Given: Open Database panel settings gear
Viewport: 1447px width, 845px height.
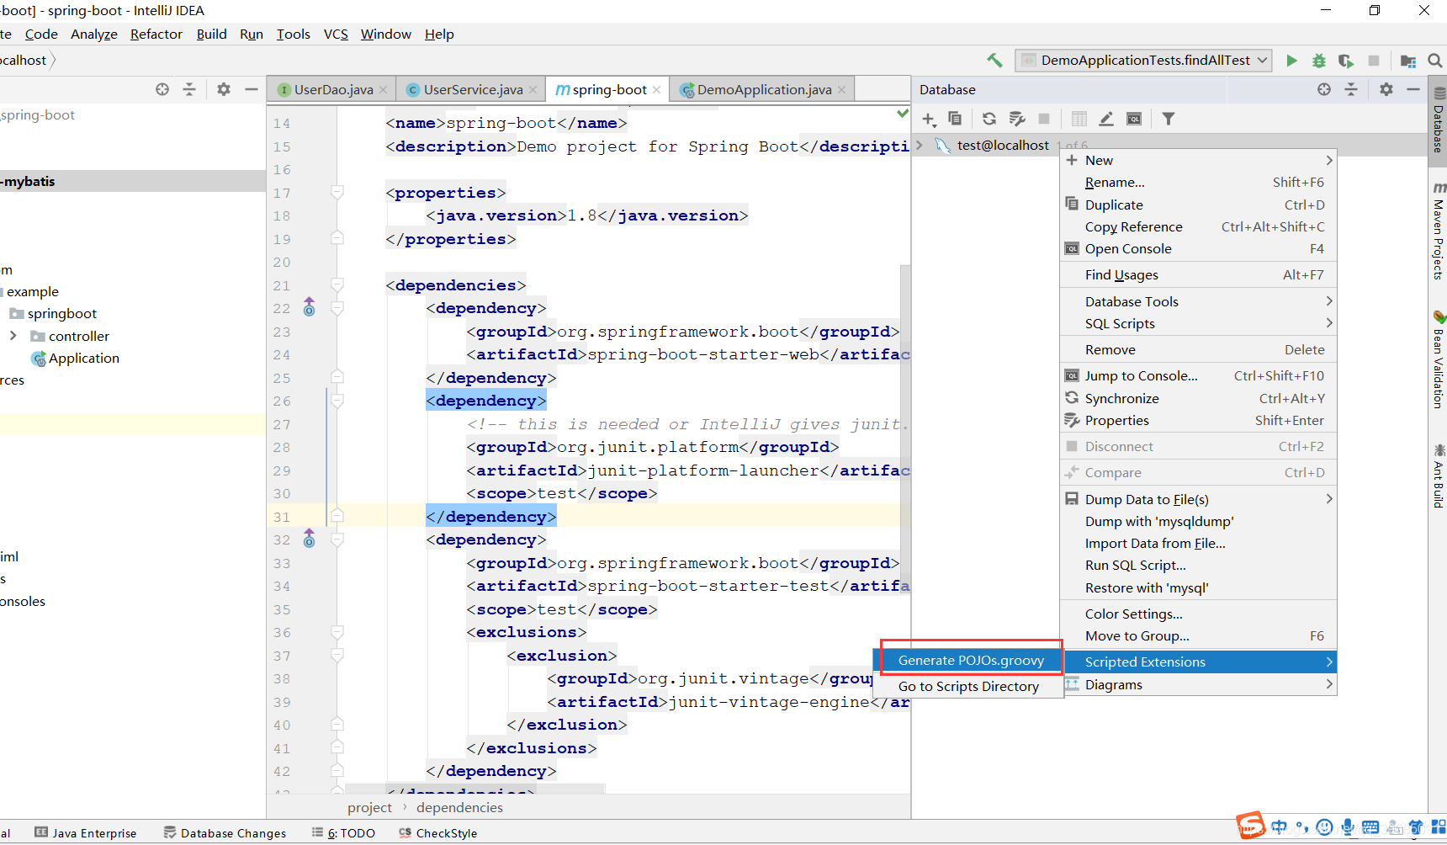Looking at the screenshot, I should coord(1386,88).
